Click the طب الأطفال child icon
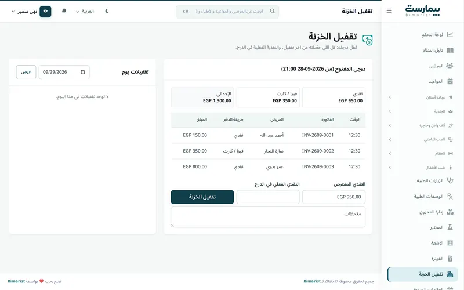This screenshot has width=464, height=290. (451, 168)
